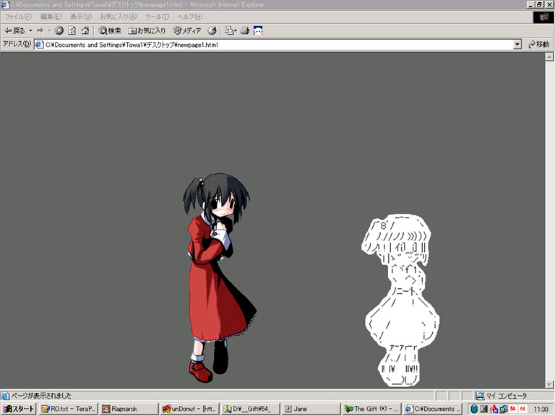Click the address bar URL field

tap(277, 45)
